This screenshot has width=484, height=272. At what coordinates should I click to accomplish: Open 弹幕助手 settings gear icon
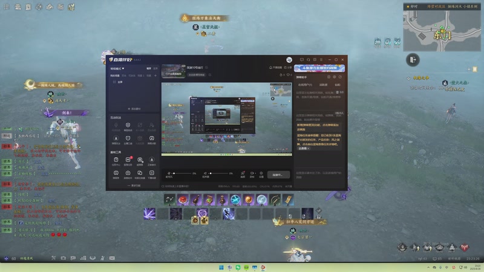click(x=335, y=77)
